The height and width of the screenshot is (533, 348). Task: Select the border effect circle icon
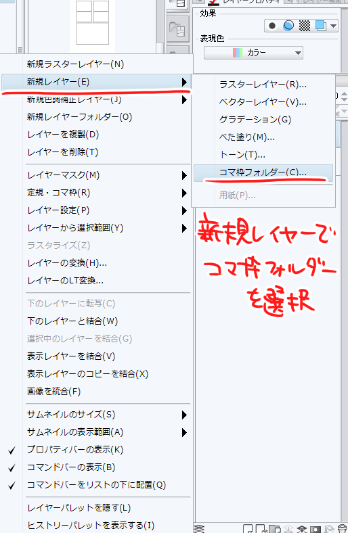click(272, 26)
